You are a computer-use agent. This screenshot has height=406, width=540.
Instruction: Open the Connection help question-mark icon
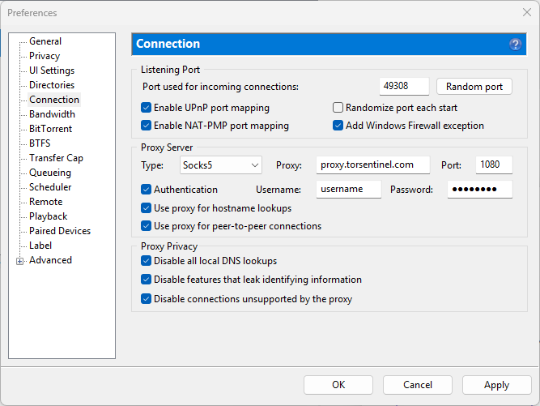[x=515, y=45]
